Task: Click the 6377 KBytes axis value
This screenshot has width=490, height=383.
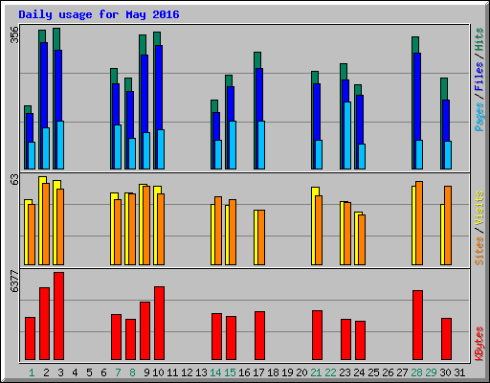Action: (x=14, y=282)
